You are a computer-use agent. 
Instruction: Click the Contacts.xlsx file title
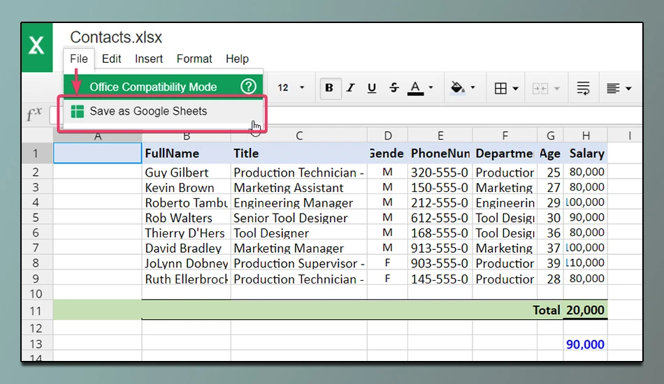116,37
